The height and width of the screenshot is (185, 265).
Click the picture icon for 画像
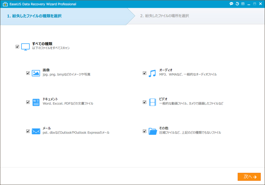(36, 73)
